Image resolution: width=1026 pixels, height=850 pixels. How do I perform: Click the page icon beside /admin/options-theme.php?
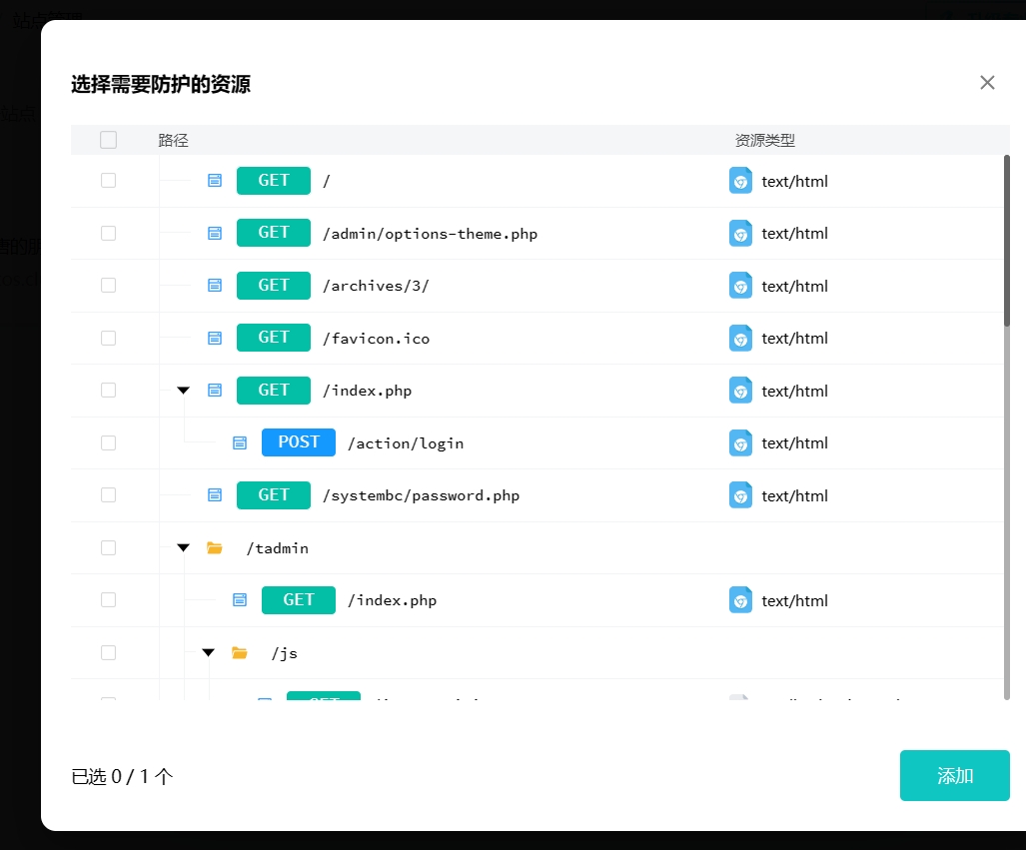(214, 233)
